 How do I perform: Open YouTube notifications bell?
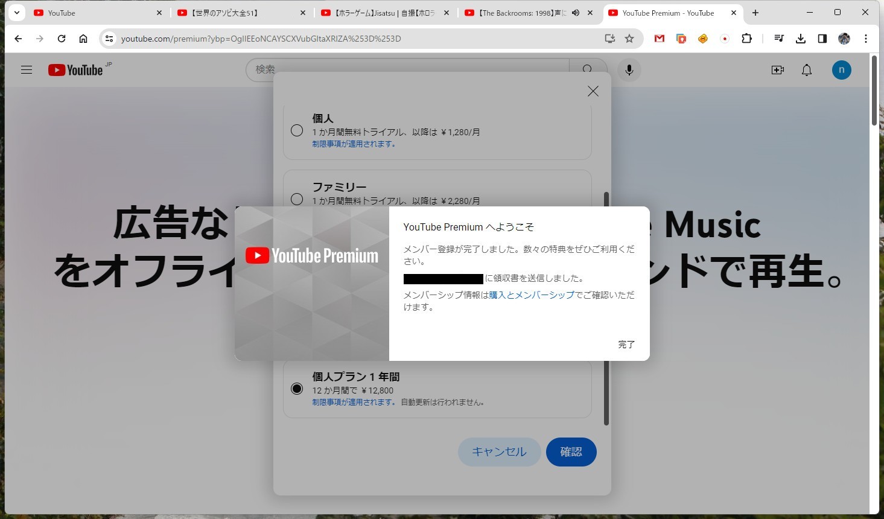click(807, 70)
